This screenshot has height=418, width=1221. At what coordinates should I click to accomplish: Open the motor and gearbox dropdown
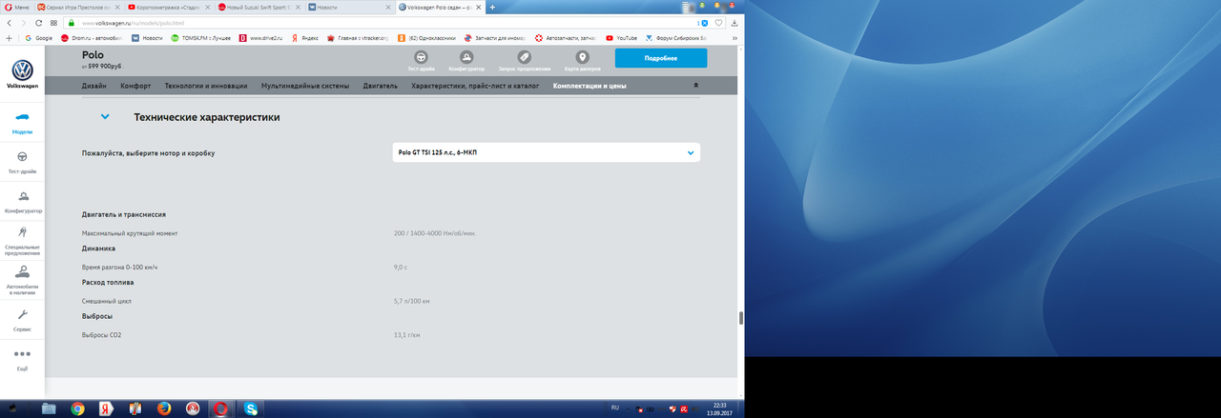[546, 152]
